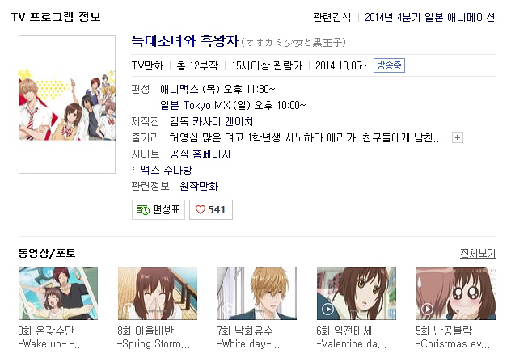
Task: Open the 일본 Tokyo MX broadcast link
Action: click(x=233, y=105)
